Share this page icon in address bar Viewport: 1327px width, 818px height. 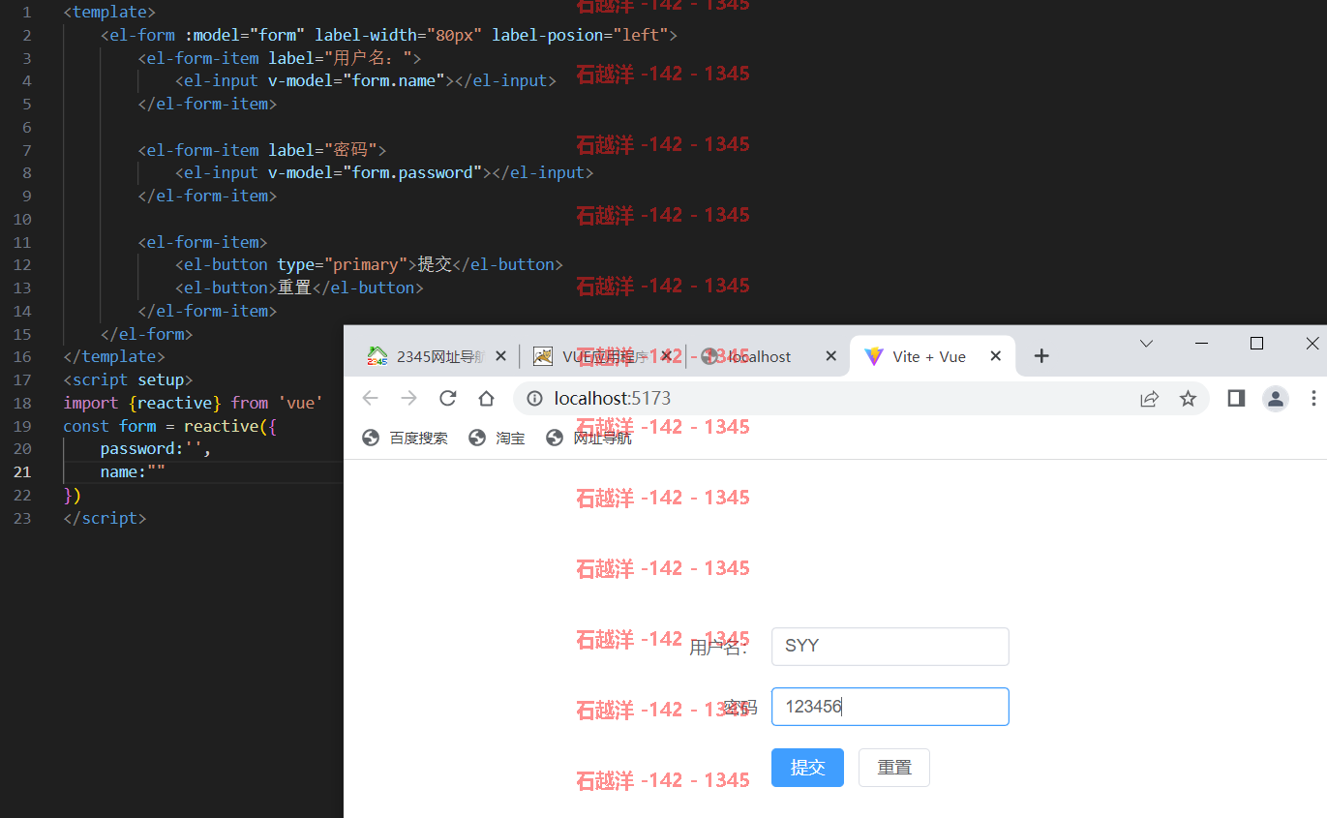coord(1149,399)
